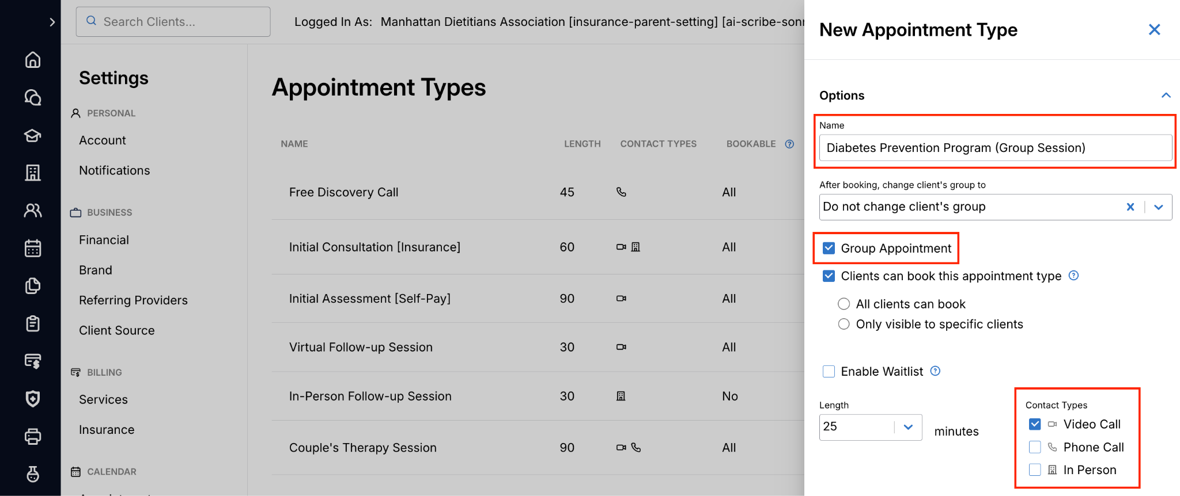The width and height of the screenshot is (1180, 496).
Task: Uncheck the Group Appointment checkbox
Action: click(829, 248)
